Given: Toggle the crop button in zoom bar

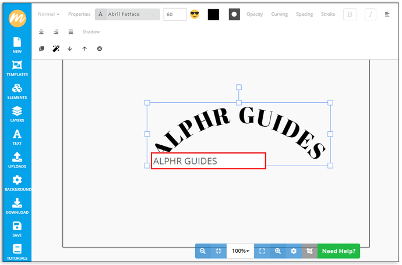Looking at the screenshot, I should (310, 251).
